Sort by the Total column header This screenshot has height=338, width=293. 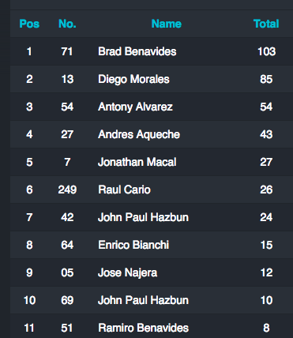point(266,24)
